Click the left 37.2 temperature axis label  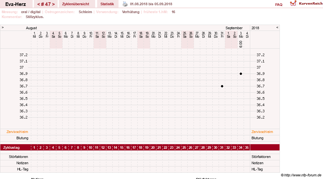23,55
